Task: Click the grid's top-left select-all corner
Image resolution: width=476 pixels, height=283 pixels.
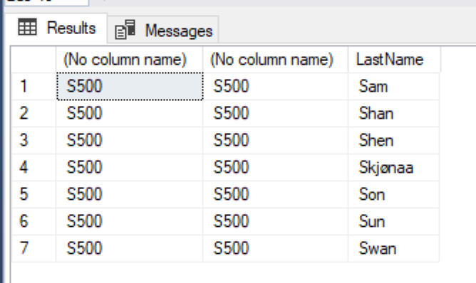Action: [x=33, y=60]
